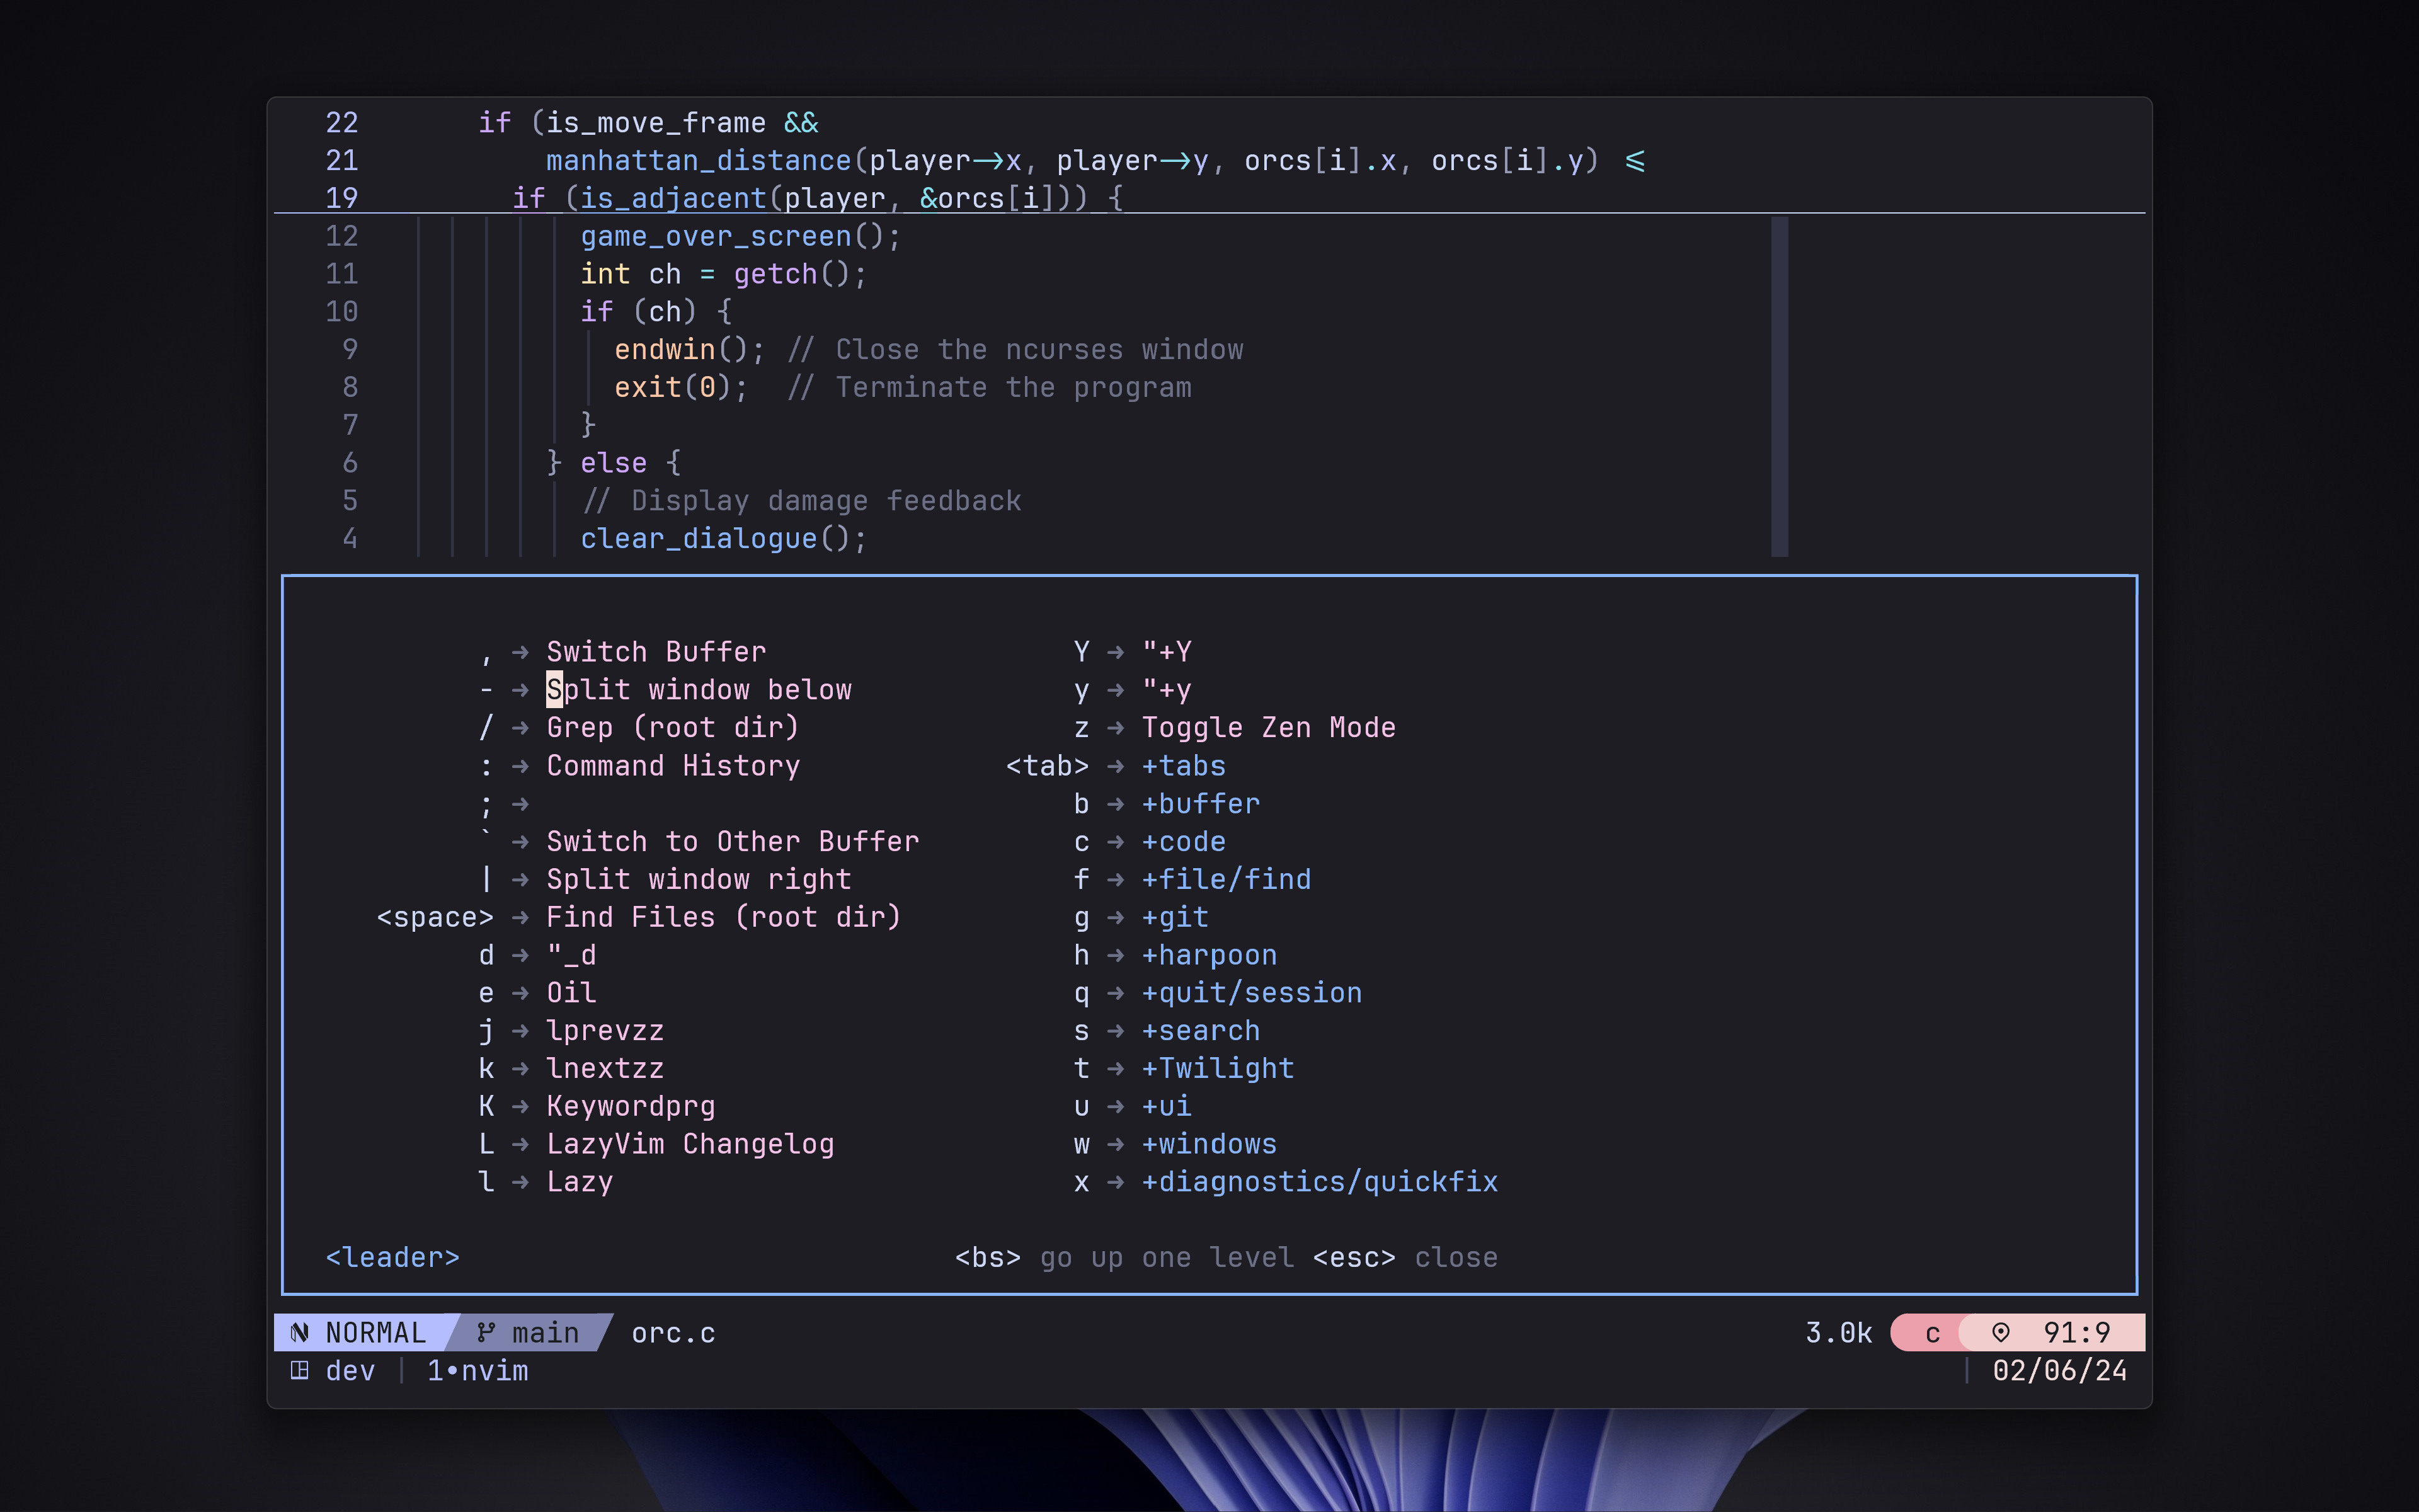Click the manhattan_distance function call
Viewport: 2419px width, 1512px height.
coord(699,161)
